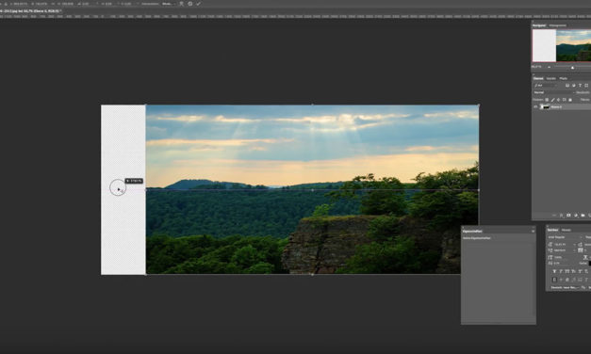The image size is (591, 354).
Task: Toggle subscript in Zeichen panel
Action: click(586, 271)
